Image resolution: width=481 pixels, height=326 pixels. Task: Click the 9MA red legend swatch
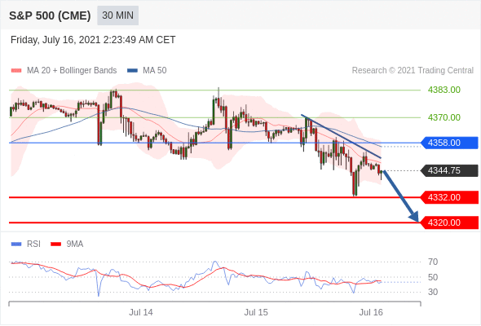pos(55,244)
